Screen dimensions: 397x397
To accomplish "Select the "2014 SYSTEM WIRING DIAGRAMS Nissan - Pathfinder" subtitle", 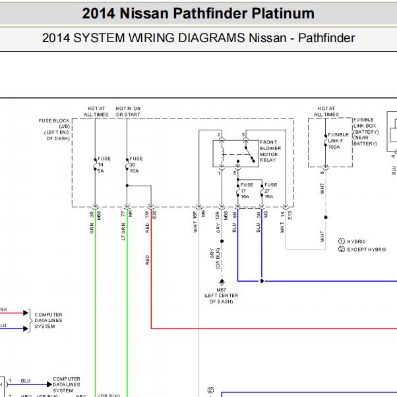I will (198, 38).
